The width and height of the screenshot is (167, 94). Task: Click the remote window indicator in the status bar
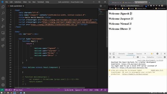[x=2, y=90]
